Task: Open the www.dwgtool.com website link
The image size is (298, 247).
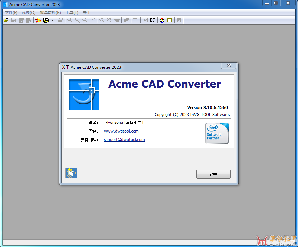Action: pos(121,131)
